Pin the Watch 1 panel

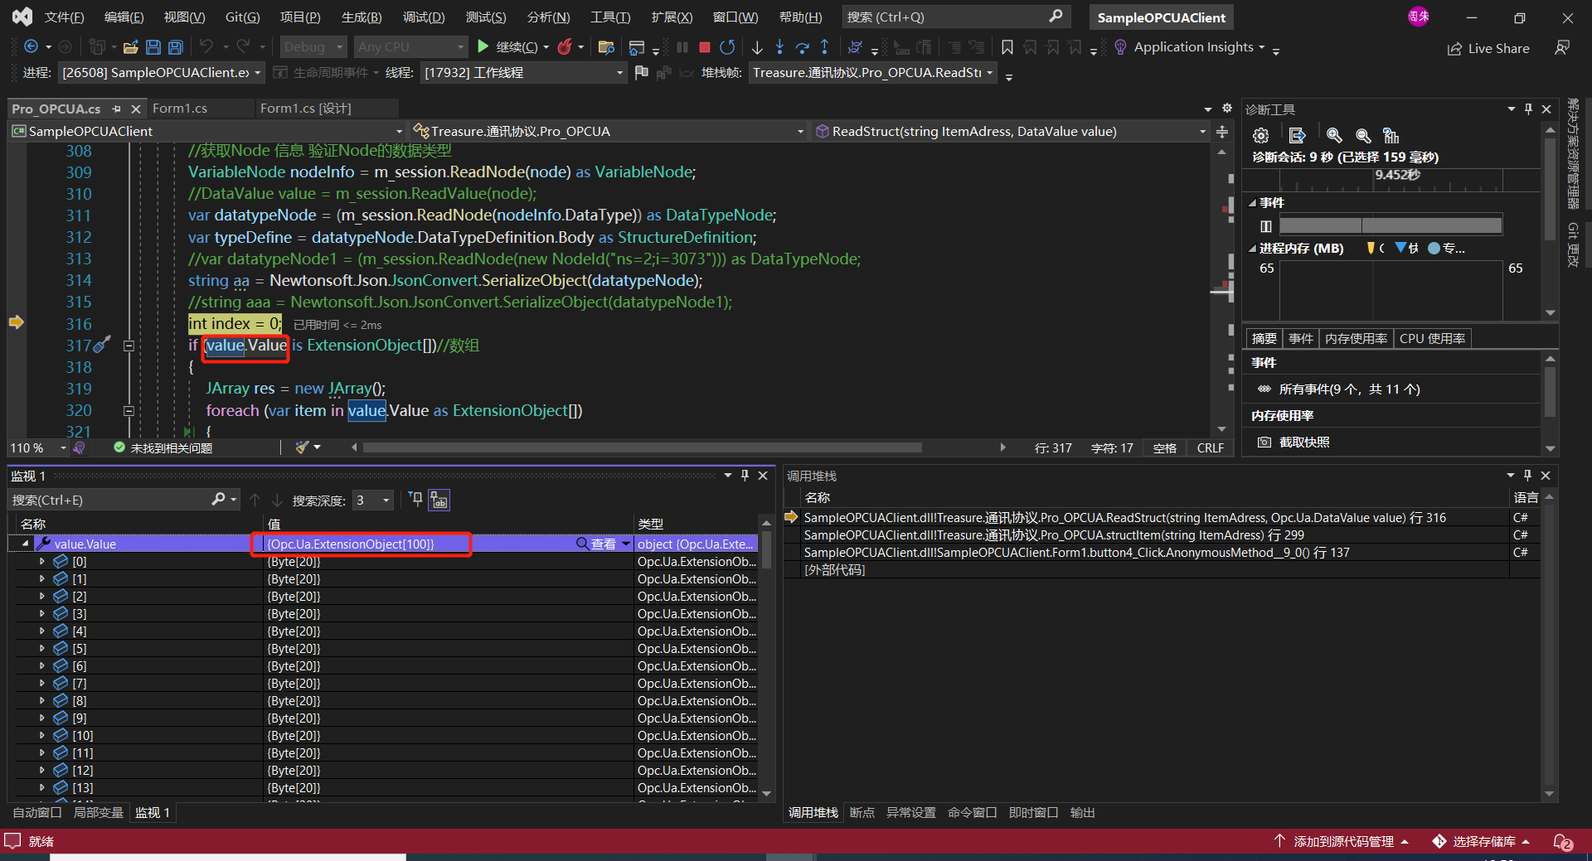pos(745,475)
